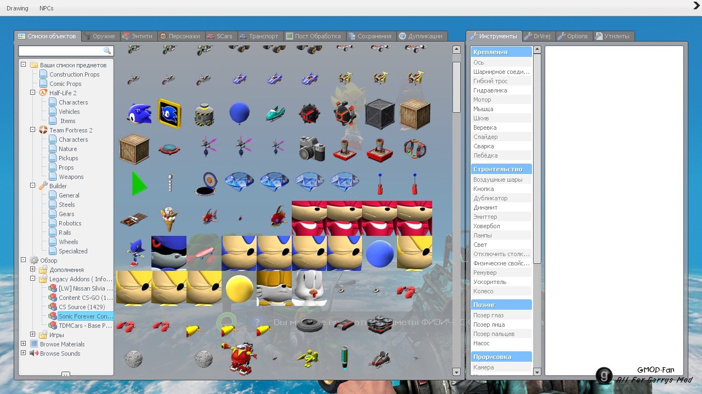Image resolution: width=702 pixels, height=394 pixels.
Task: Select Construction Props list
Action: [74, 74]
